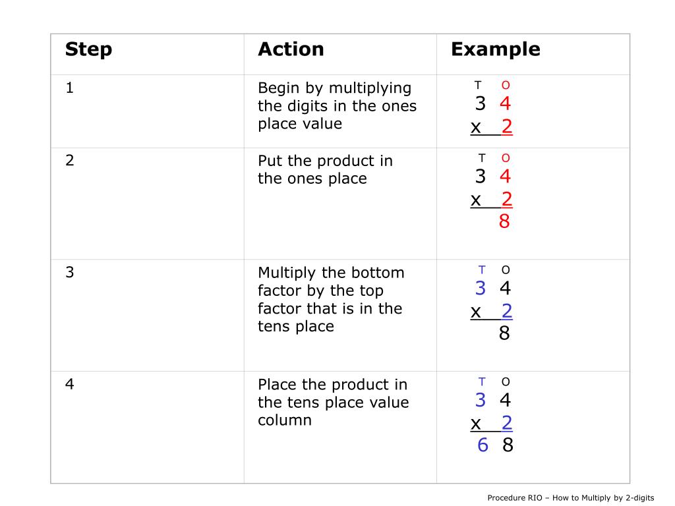
Task: Click the blue 6 in step 4 answer
Action: click(x=483, y=445)
